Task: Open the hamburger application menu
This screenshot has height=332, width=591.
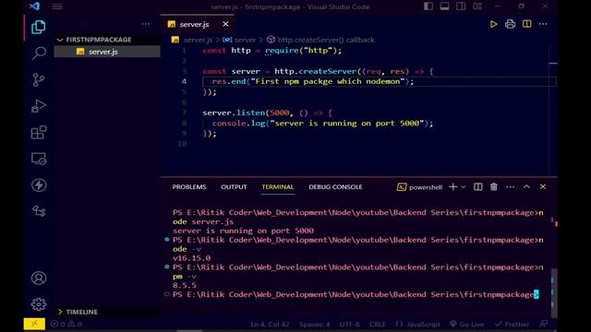Action: (x=57, y=6)
